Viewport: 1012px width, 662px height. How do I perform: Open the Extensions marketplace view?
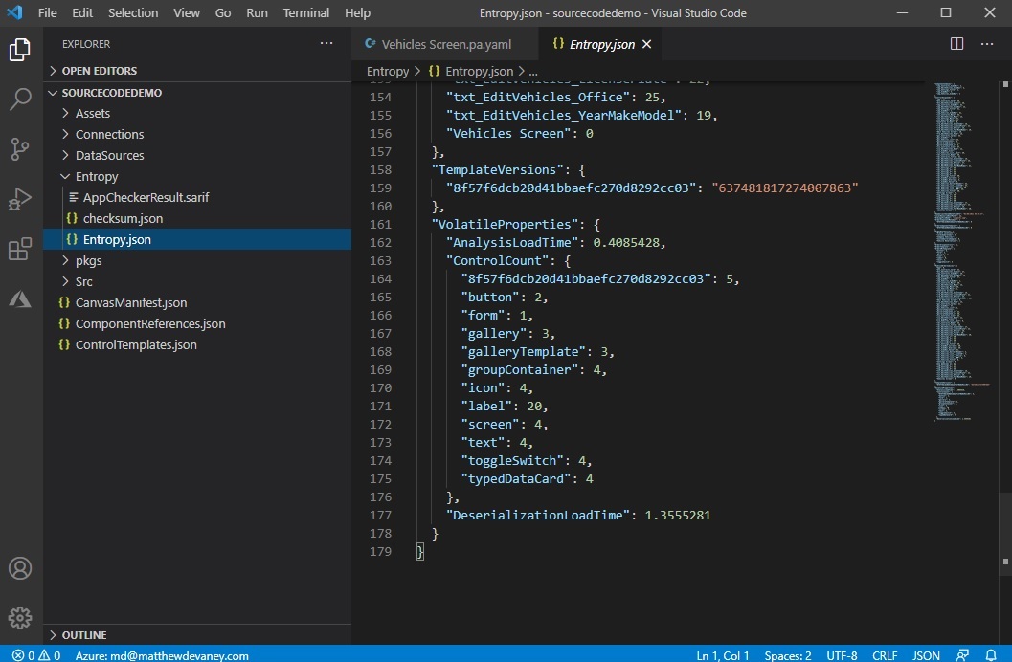coord(21,249)
